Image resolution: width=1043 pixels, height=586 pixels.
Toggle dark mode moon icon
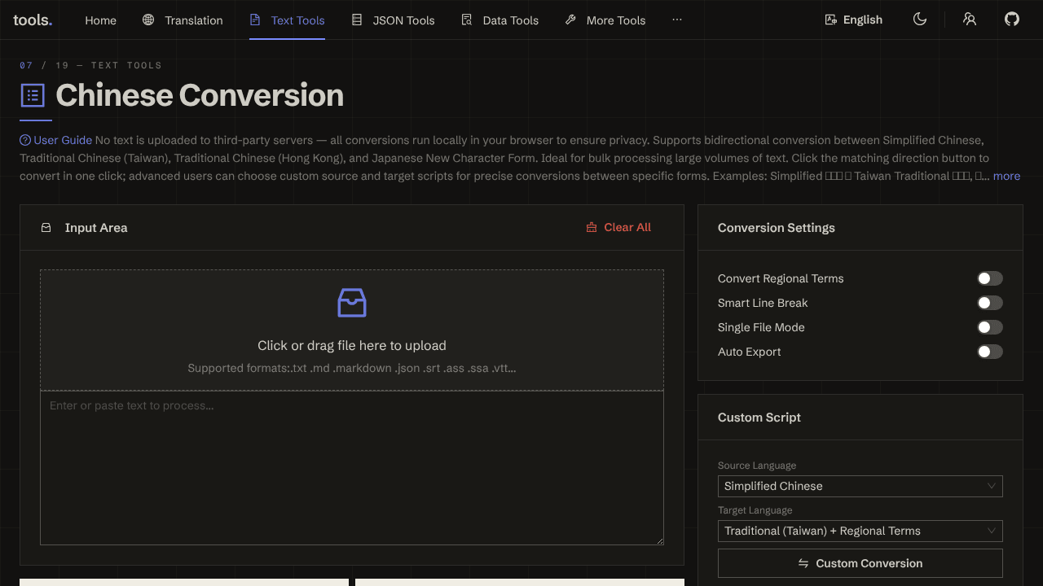pyautogui.click(x=920, y=19)
